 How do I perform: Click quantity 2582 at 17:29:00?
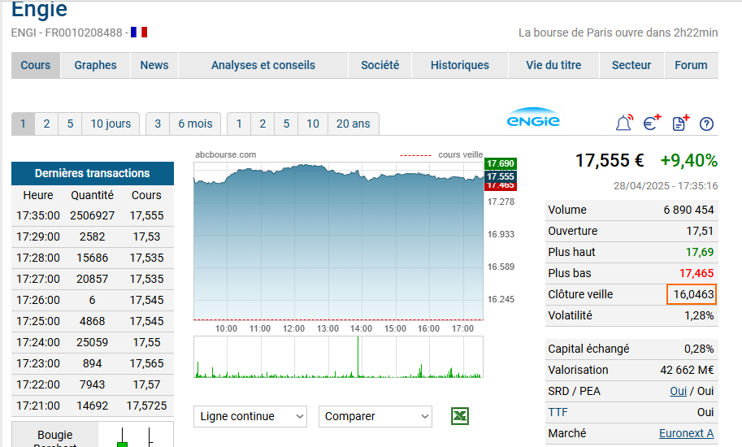click(93, 237)
